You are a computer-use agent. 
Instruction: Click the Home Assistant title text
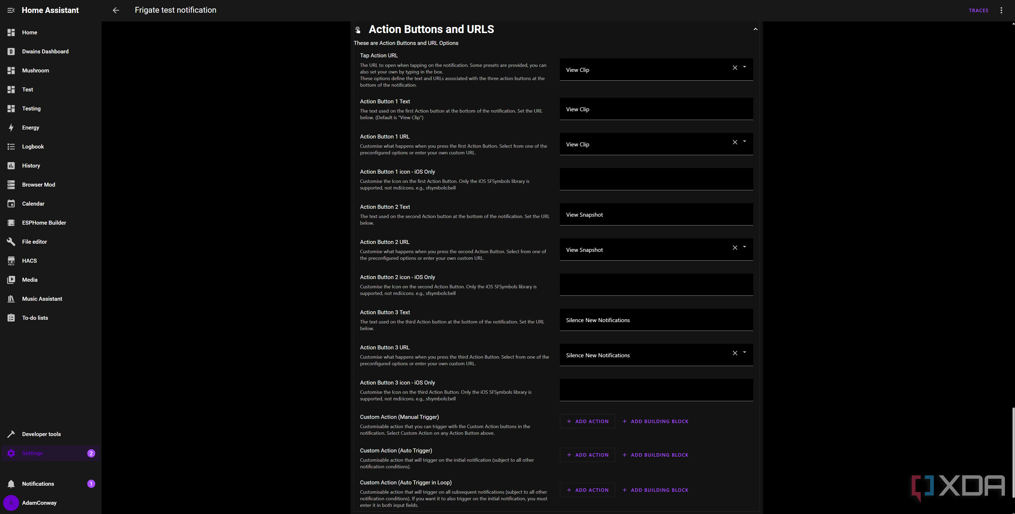point(51,10)
